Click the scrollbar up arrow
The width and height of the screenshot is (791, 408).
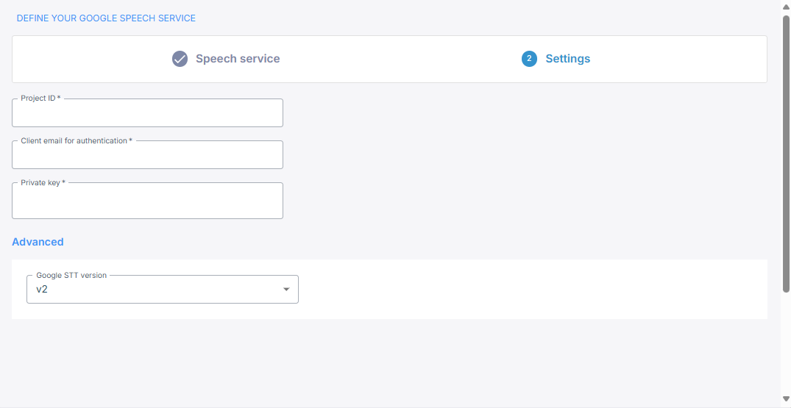[785, 7]
